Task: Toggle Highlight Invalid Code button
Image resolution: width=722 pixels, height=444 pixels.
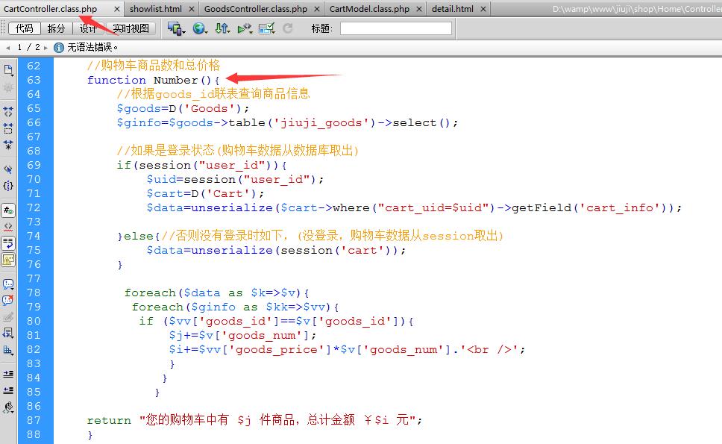Action: tap(8, 227)
